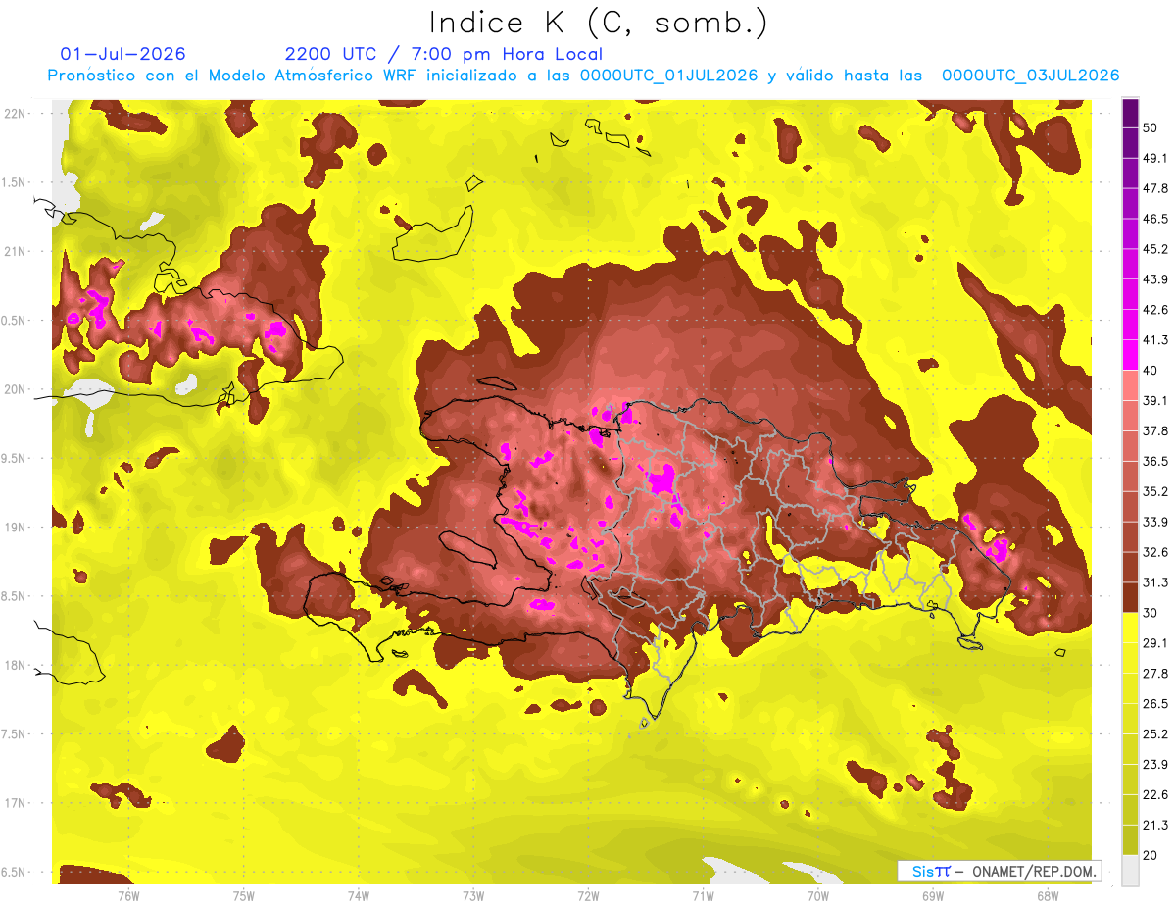The width and height of the screenshot is (1176, 909).
Task: Click the date label '01-Jul-2026'
Action: tap(122, 54)
